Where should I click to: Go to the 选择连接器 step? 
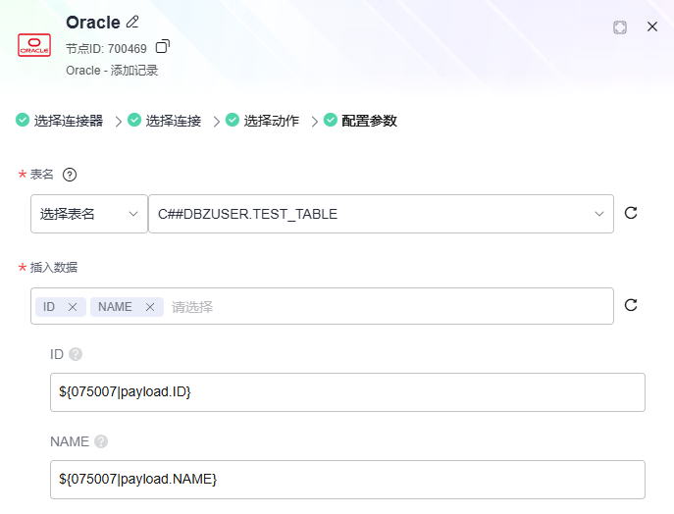tap(59, 121)
